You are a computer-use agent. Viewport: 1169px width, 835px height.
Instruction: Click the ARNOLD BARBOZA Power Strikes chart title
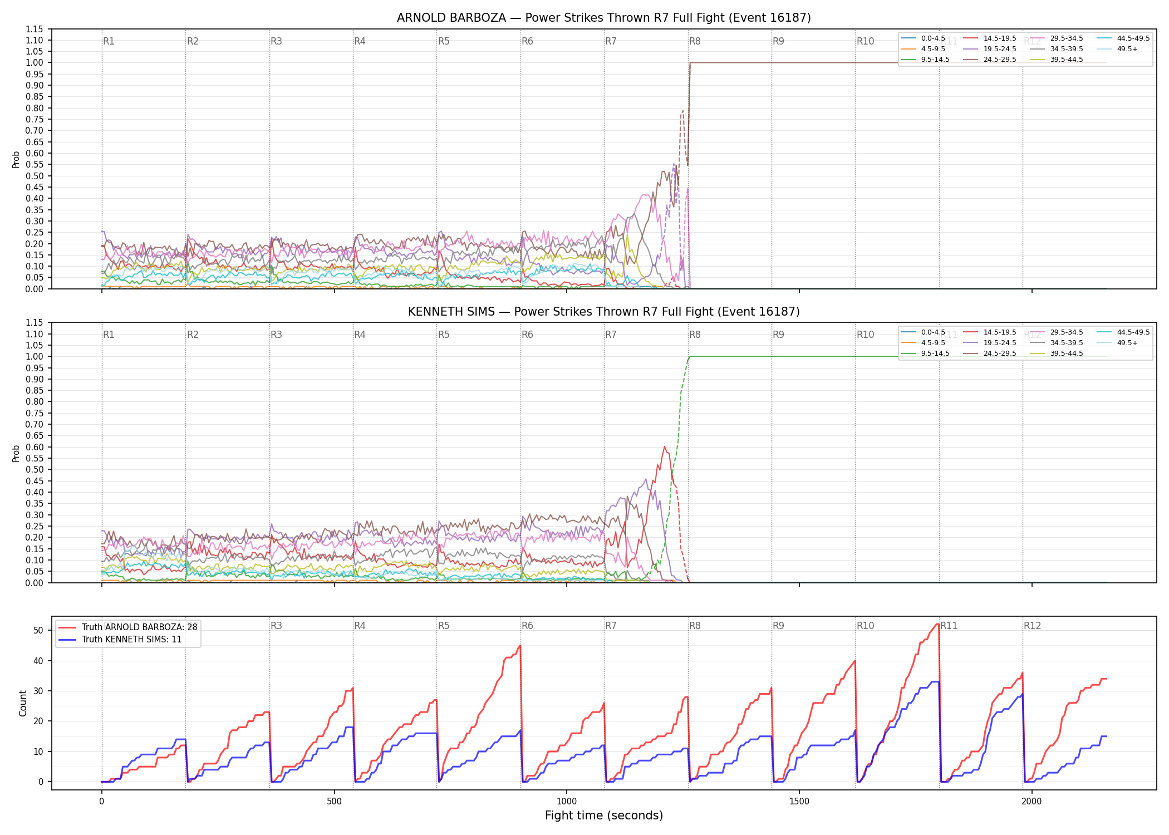point(603,18)
